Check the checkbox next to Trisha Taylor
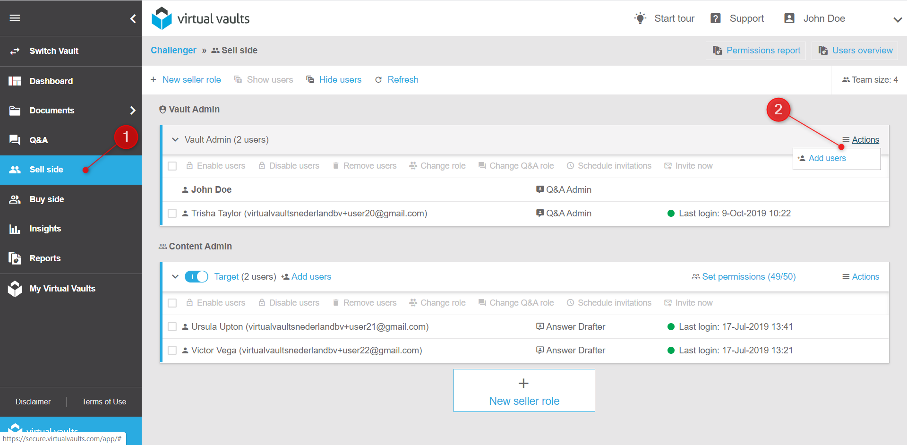The image size is (907, 445). pyautogui.click(x=172, y=213)
